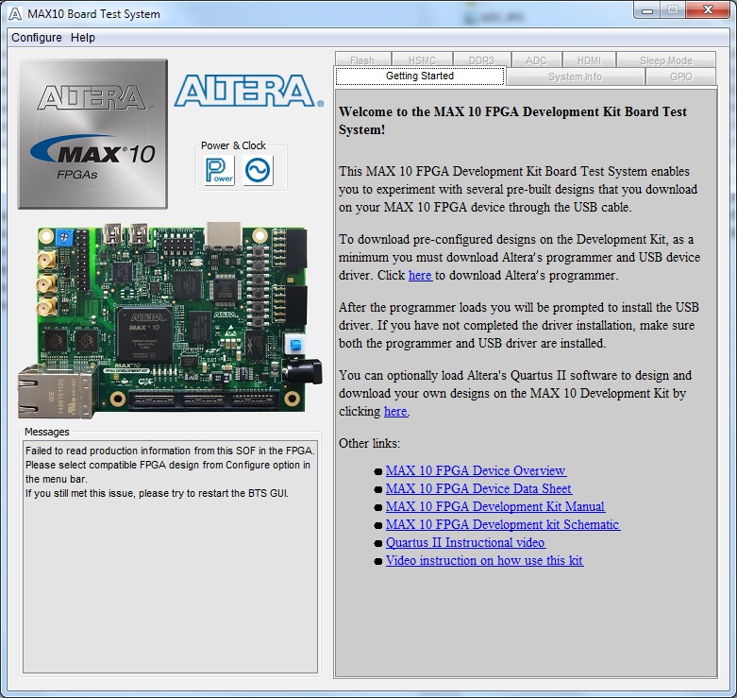Image resolution: width=737 pixels, height=698 pixels.
Task: Click the 'Power & Clock' group label
Action: [233, 145]
